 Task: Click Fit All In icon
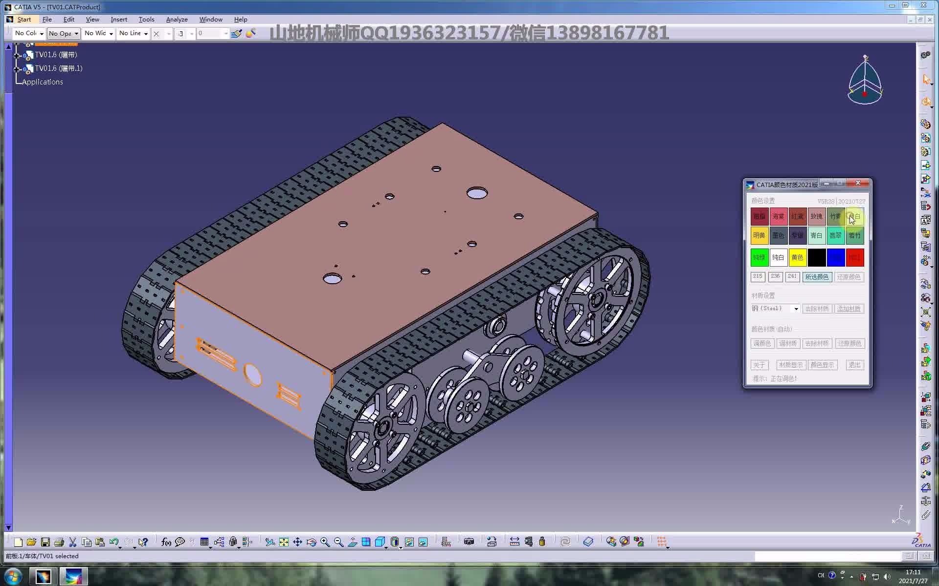pos(284,542)
